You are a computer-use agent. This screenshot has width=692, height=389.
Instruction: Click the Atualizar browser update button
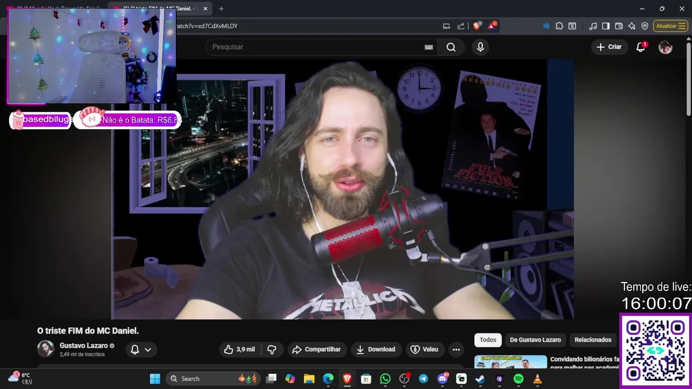[x=670, y=26]
